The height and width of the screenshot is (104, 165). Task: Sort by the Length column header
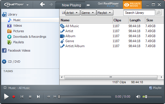137,20
